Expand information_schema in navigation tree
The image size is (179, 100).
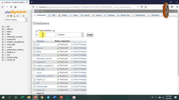pos(3,37)
